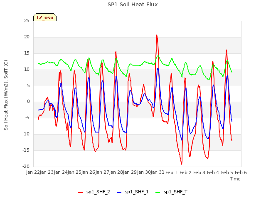Viewport: 266px width, 200px height.
Task: Click the Jan 24 x-axis tick label
Action: 61,172
